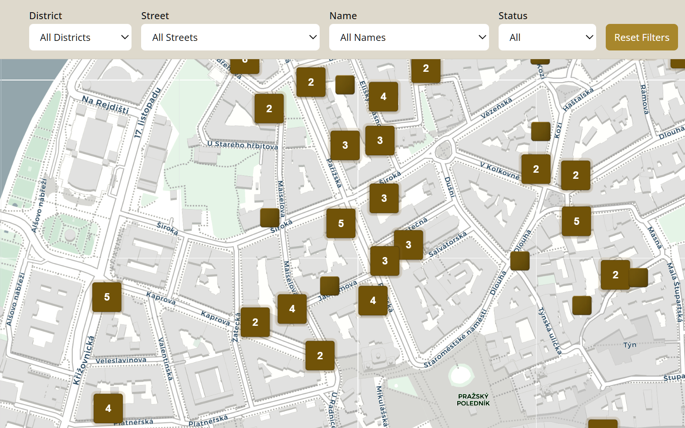Click the Reset Filters button
685x428 pixels.
pyautogui.click(x=641, y=37)
